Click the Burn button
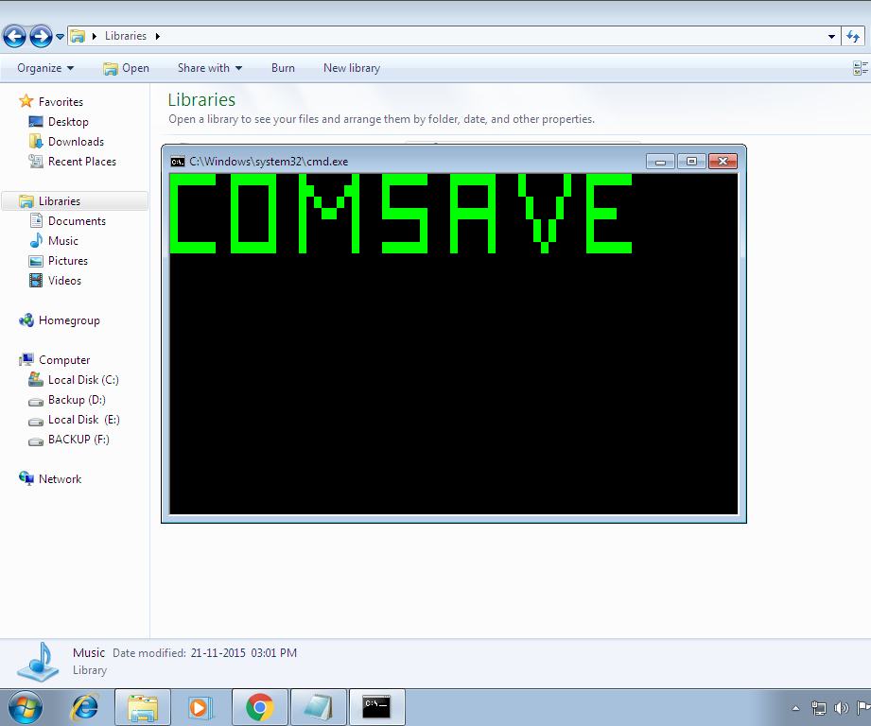The image size is (871, 726). click(283, 68)
